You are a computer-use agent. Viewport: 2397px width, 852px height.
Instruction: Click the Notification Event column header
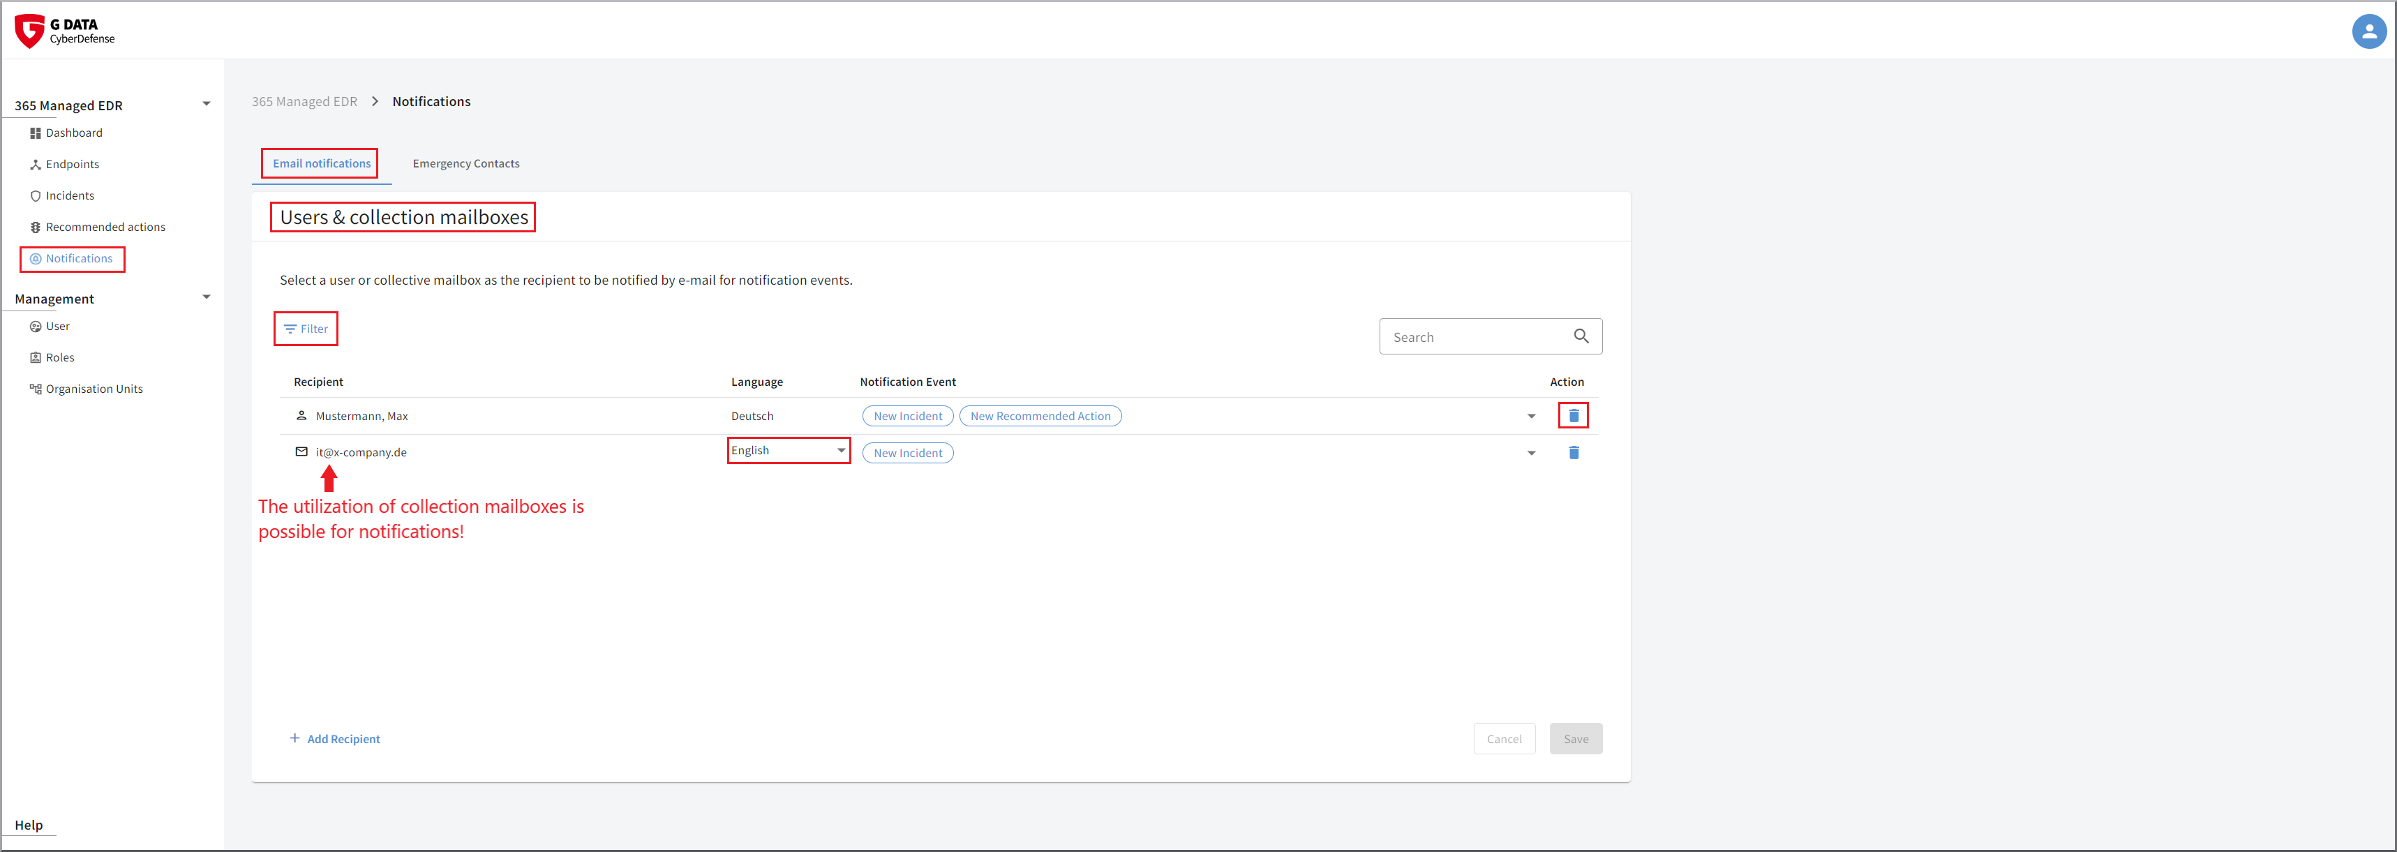pos(907,382)
